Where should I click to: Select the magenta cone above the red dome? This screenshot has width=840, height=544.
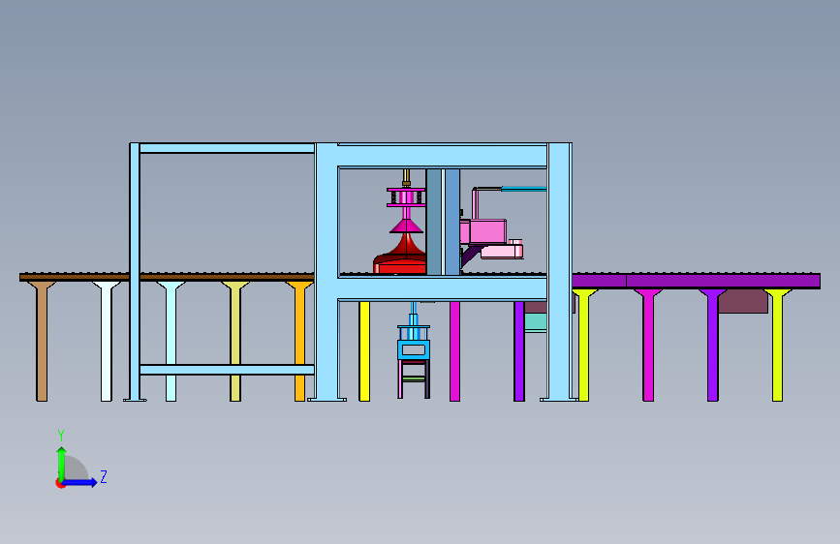click(x=406, y=227)
